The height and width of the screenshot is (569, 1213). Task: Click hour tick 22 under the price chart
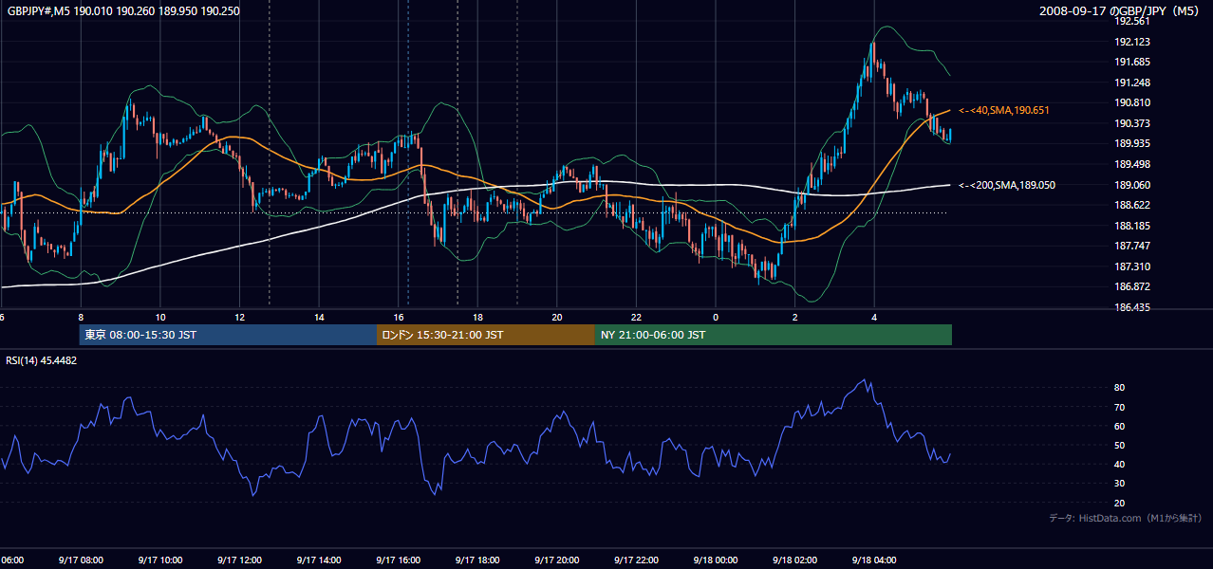[x=636, y=318]
